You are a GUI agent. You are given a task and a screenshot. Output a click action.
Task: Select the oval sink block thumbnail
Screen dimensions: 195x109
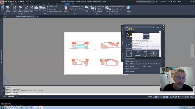point(153,54)
